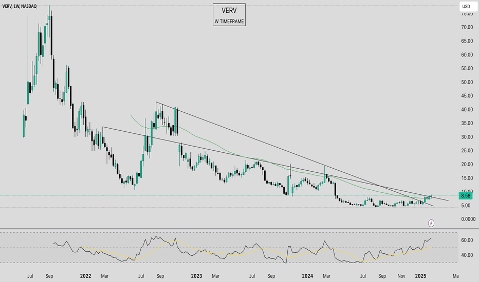The width and height of the screenshot is (479, 282).
Task: Click the 35.00 price axis label
Action: [x=467, y=123]
